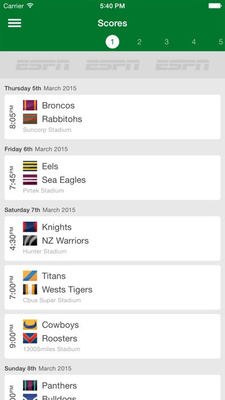Image resolution: width=225 pixels, height=400 pixels.
Task: Switch to round 4
Action: 193,42
